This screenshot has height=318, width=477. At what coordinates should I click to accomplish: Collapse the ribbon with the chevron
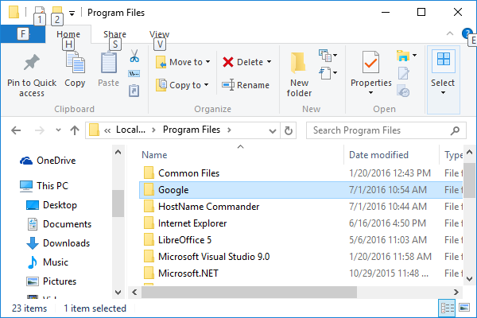click(450, 33)
